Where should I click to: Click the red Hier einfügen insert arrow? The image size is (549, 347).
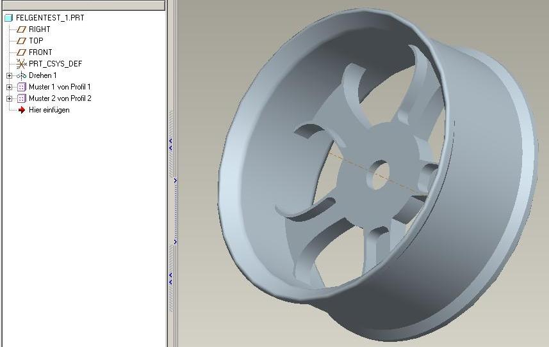(22, 110)
